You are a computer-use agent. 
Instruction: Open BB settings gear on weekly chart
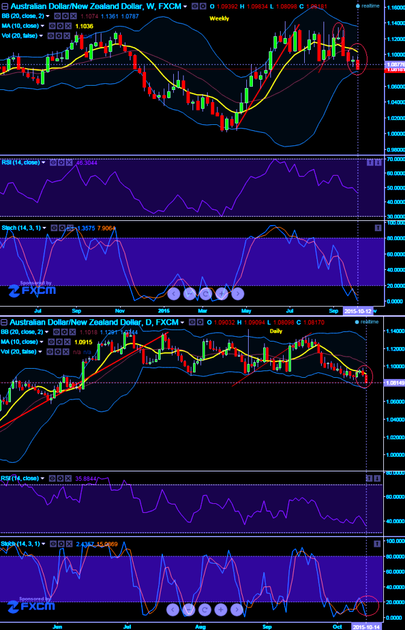click(65, 16)
